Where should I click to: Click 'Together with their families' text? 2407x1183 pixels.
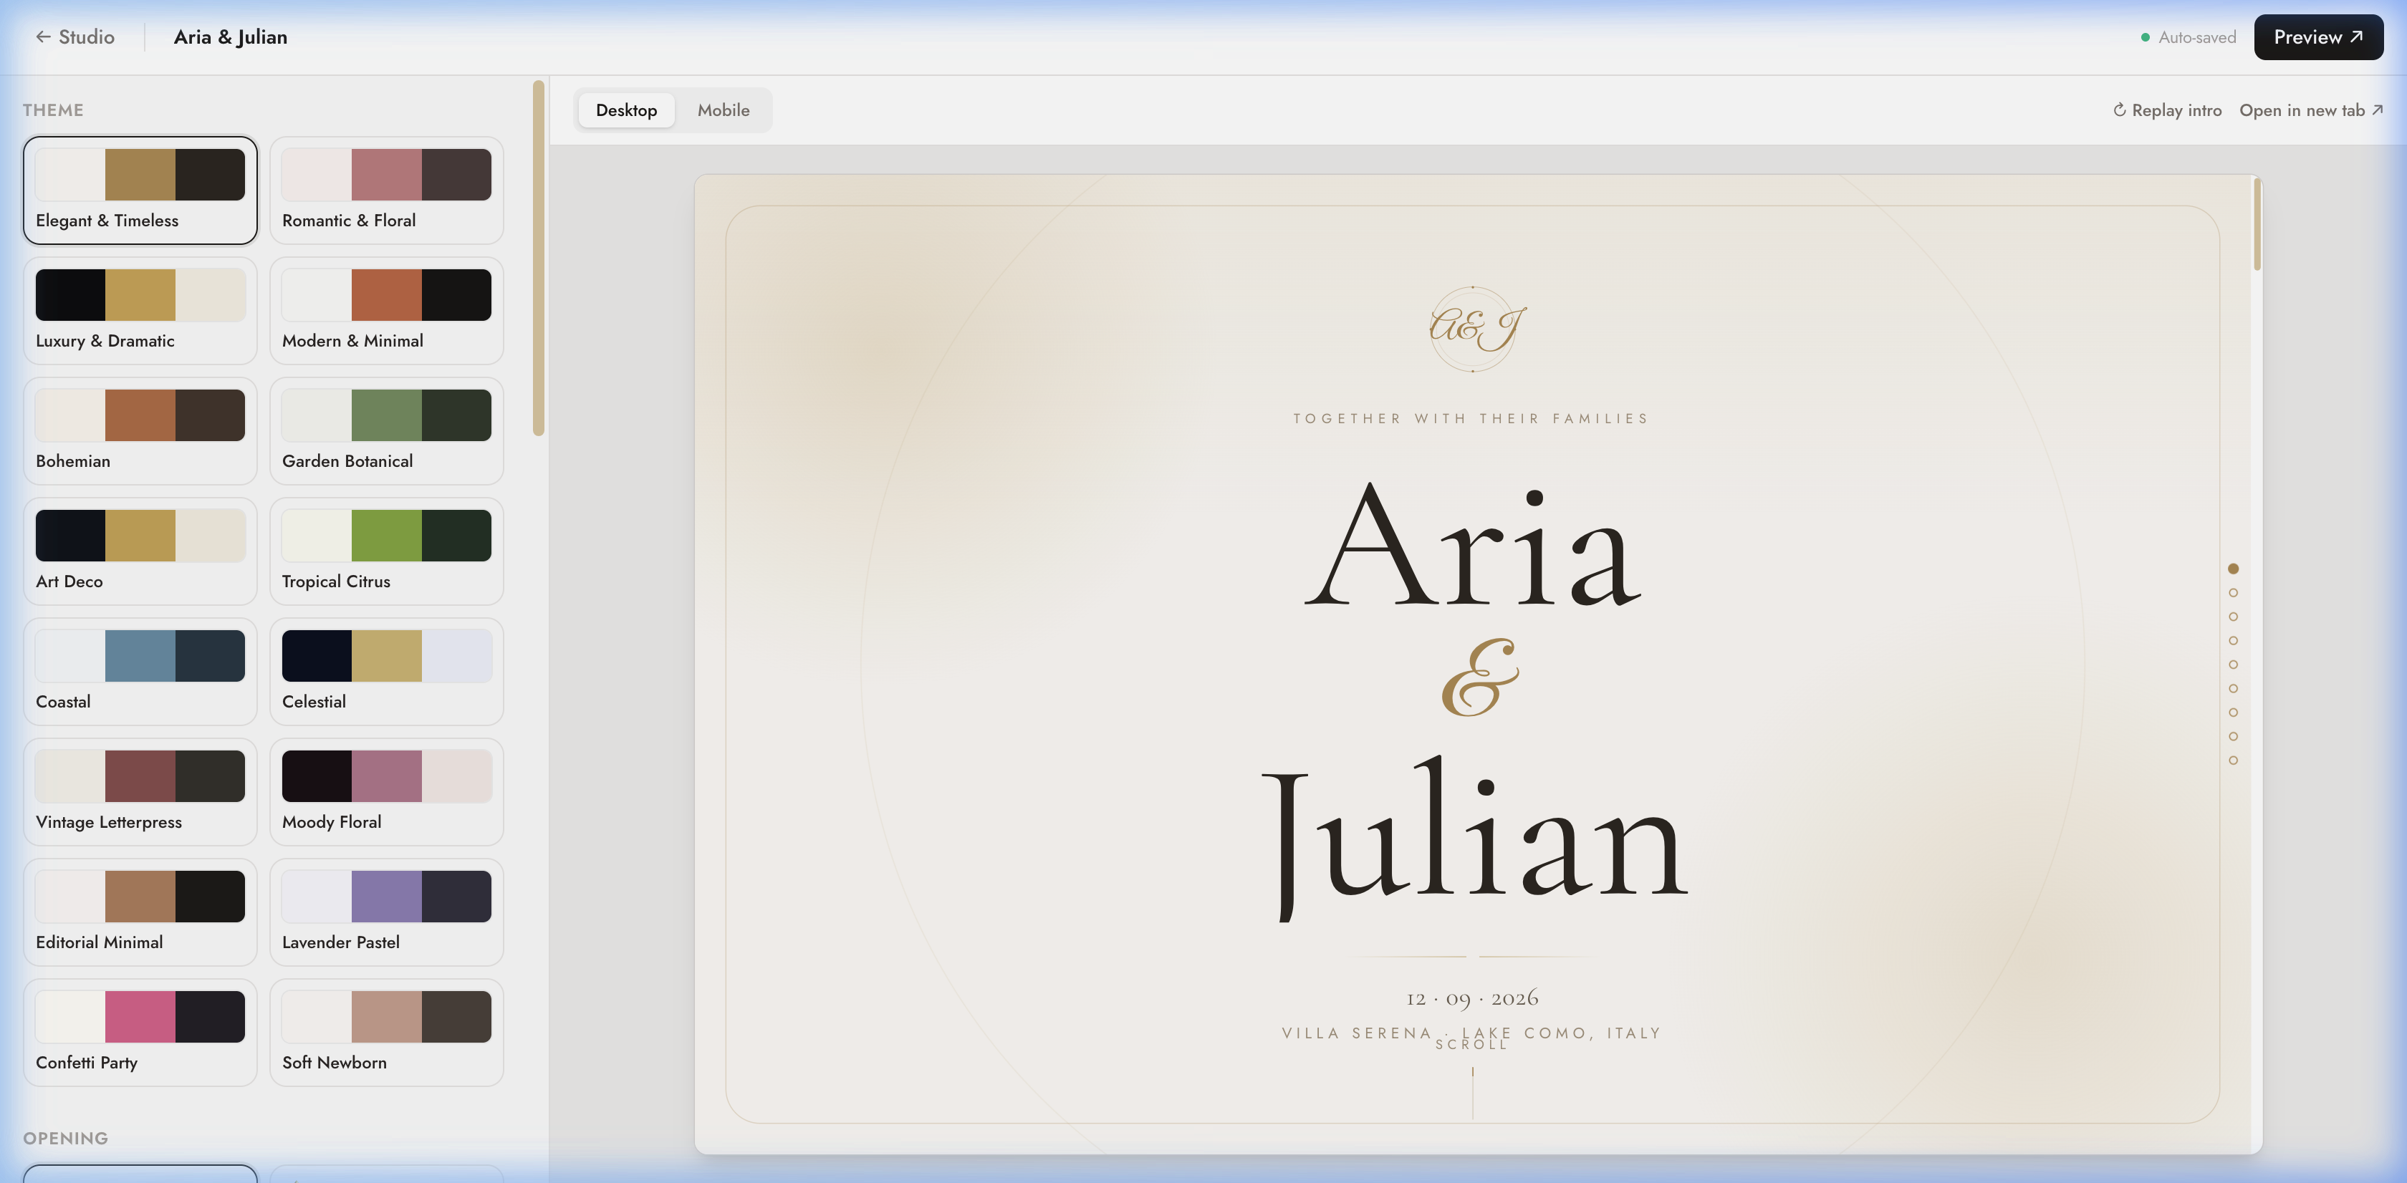pyautogui.click(x=1473, y=418)
